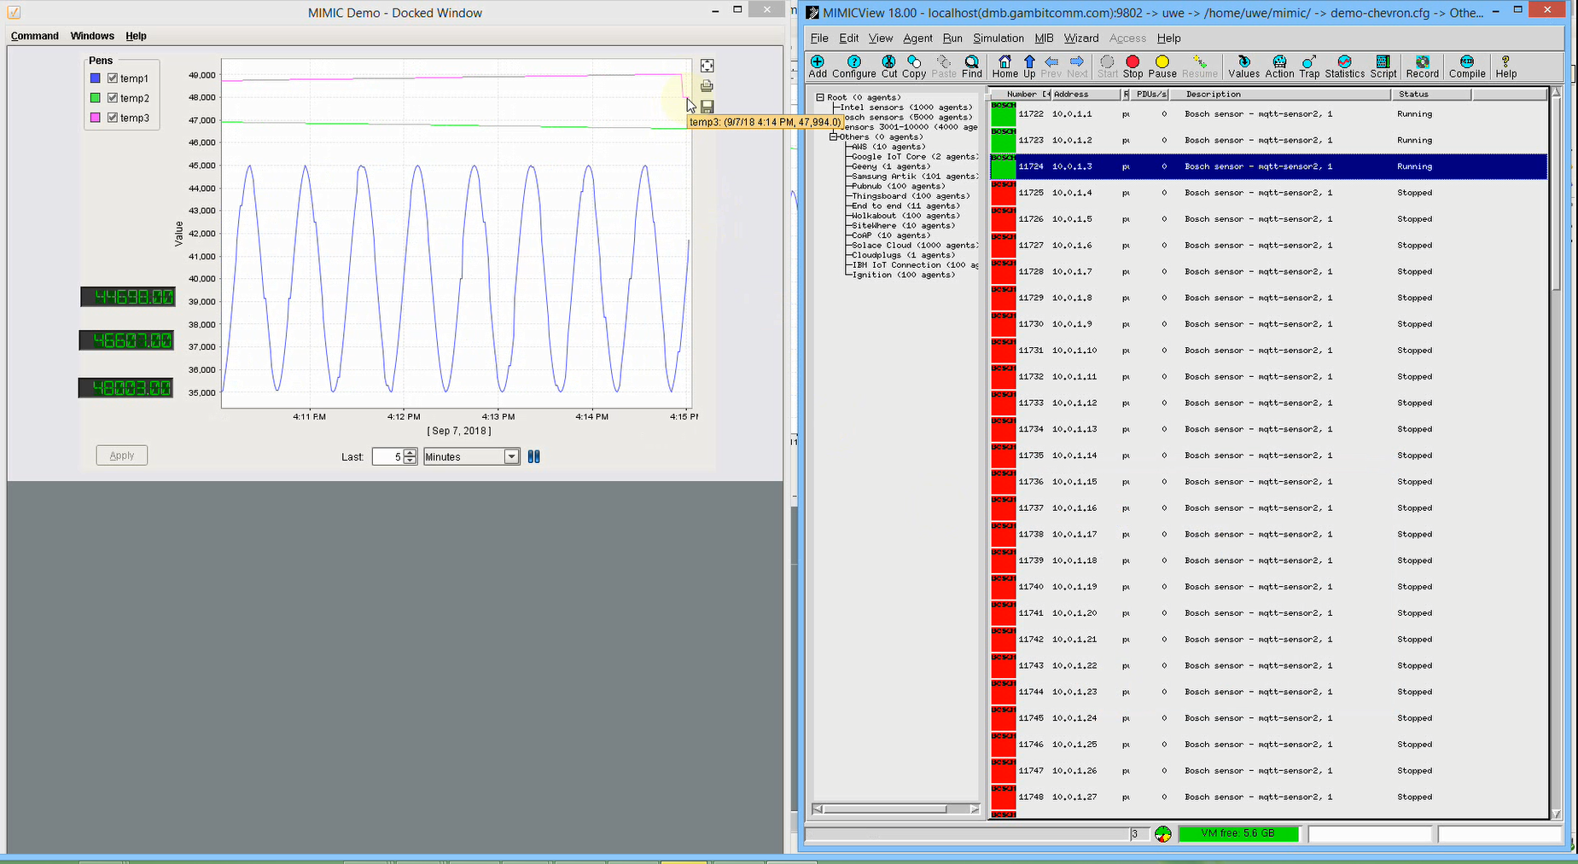The image size is (1578, 864).
Task: Toggle the temp3 pen checkbox
Action: (112, 118)
